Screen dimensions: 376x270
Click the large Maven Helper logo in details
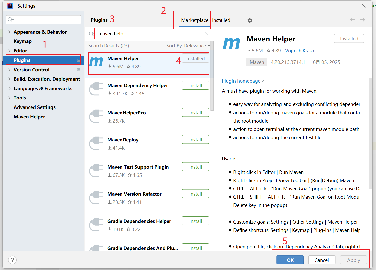point(231,44)
